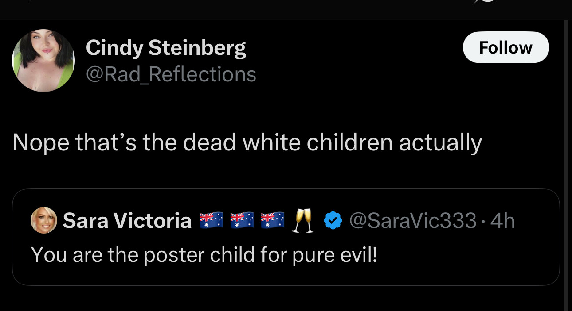The image size is (572, 311).
Task: Follow Cindy Steinberg
Action: 506,47
